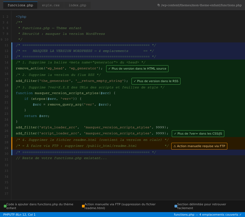Viewport: 245px width, 217px height.
Task: Click the 'return $src;' line
Action: 37,116
